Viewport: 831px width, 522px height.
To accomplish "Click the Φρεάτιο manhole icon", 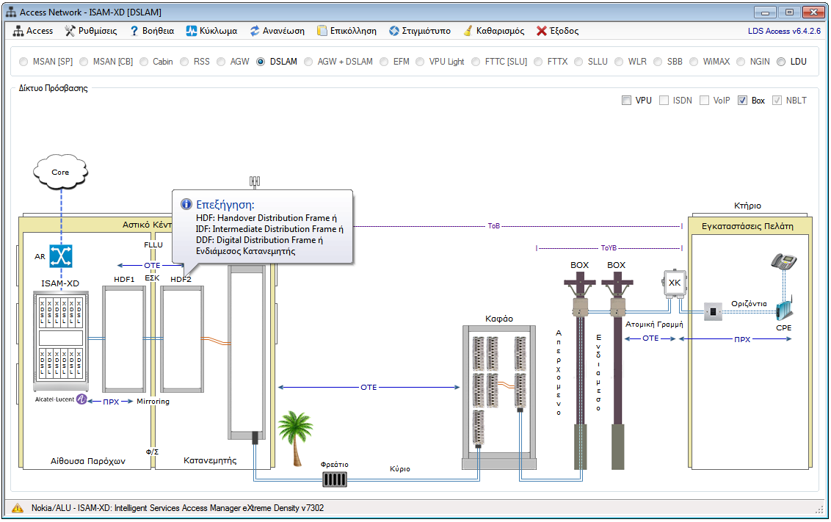I will point(334,479).
